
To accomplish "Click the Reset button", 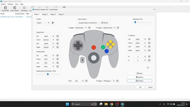I will click(140, 73).
